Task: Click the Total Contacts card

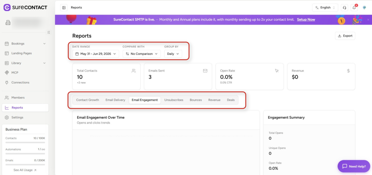Action: pos(106,77)
